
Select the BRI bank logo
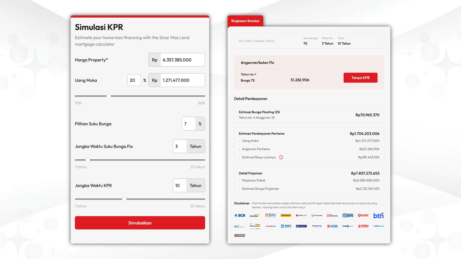pyautogui.click(x=348, y=215)
